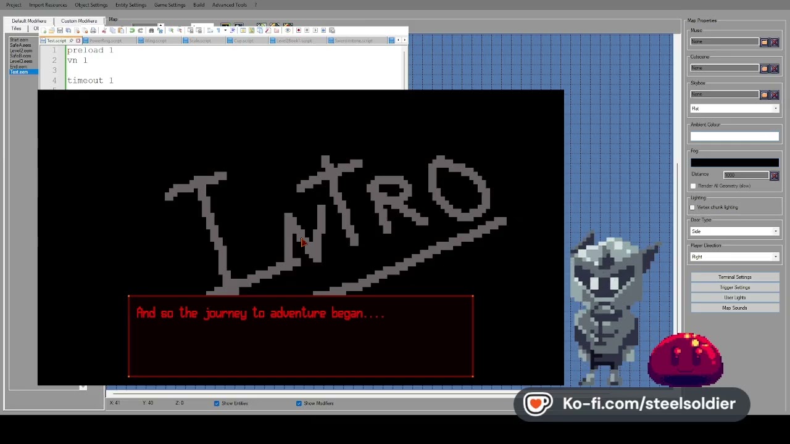Screen dimensions: 790x444
Task: Open the Entity Settings menu
Action: coord(131,5)
